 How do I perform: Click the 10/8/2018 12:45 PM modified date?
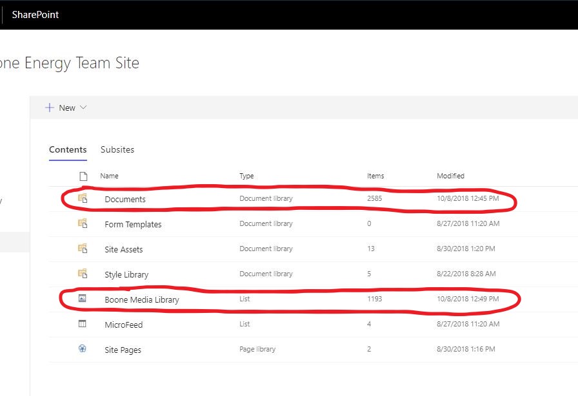point(468,198)
